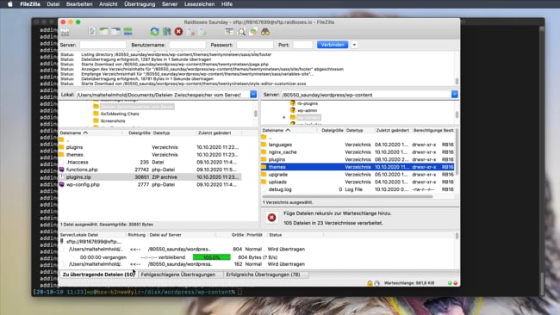Open directory listing filters icon
Screen dimensions: 560x315
coord(229,32)
